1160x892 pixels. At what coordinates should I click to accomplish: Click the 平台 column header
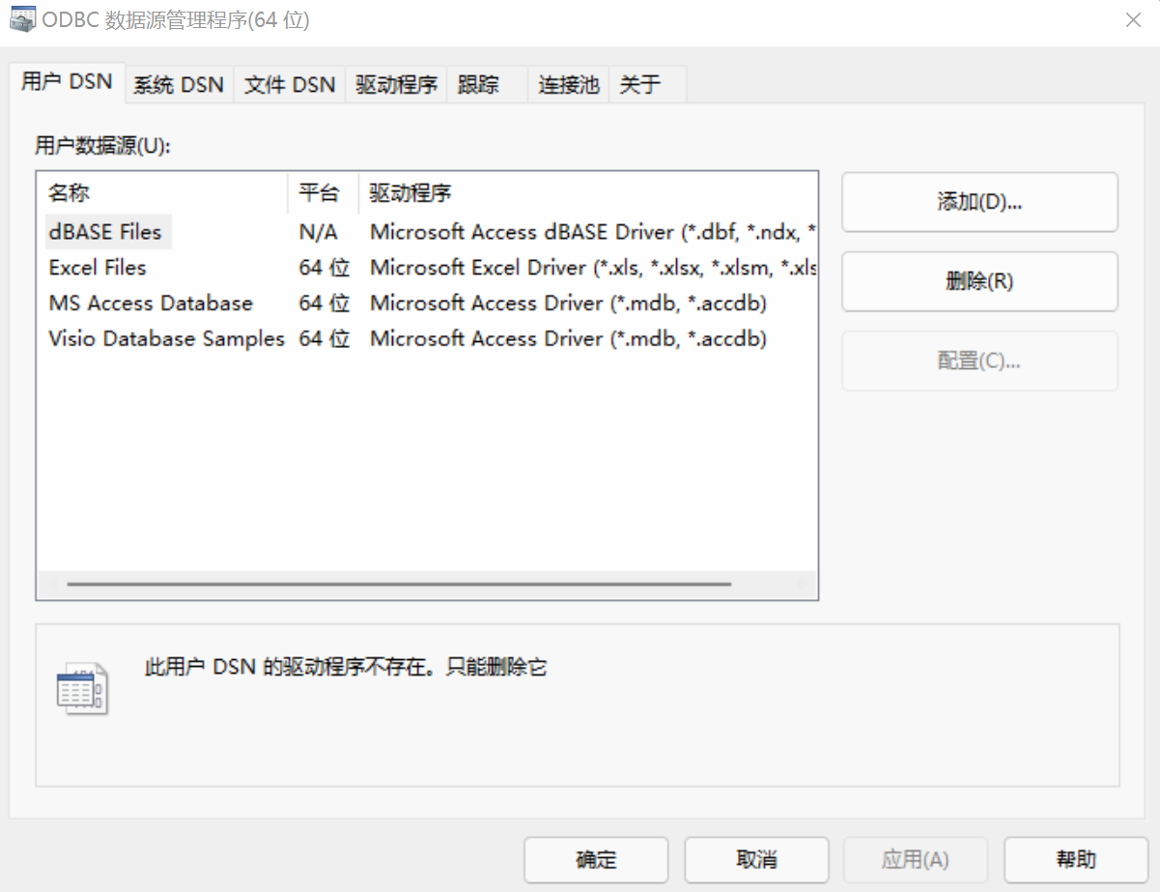click(x=320, y=192)
